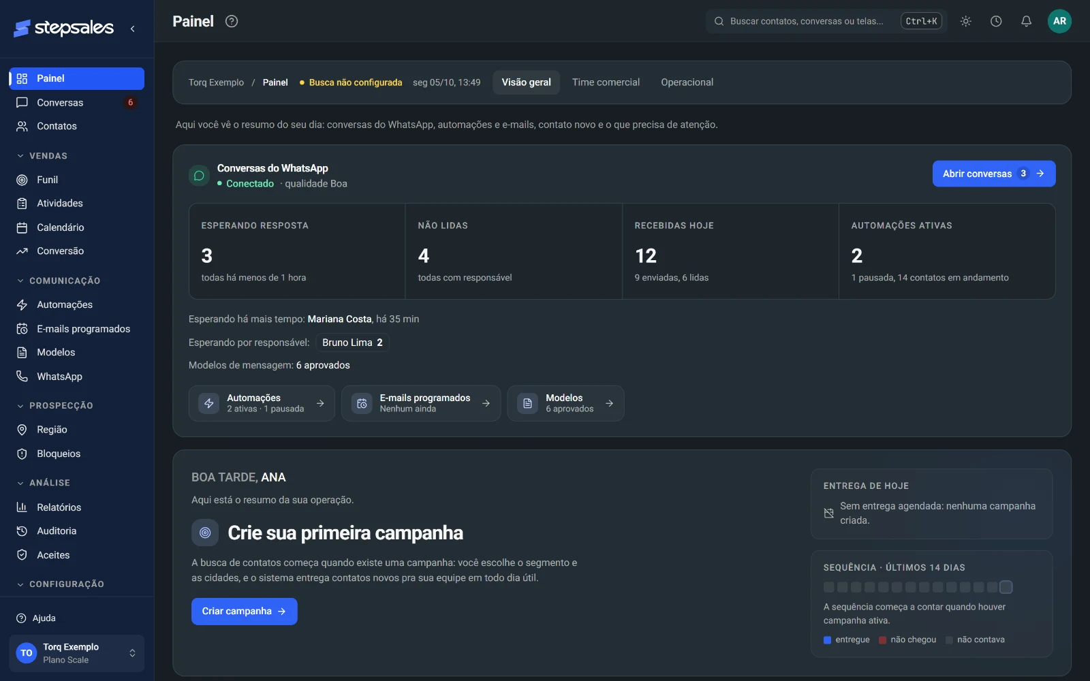Open the Conversão page
The height and width of the screenshot is (681, 1090).
pos(77,251)
